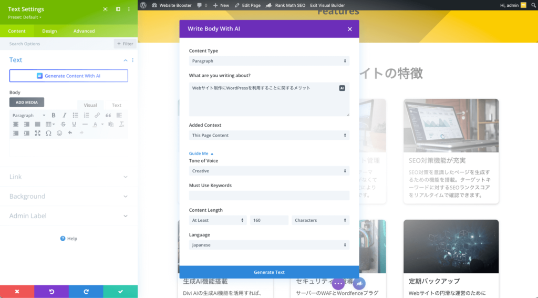
Task: Click Generate Content With AI button
Action: tap(69, 76)
